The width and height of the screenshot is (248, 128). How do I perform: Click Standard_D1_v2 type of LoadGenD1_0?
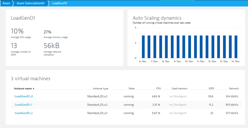click(97, 96)
